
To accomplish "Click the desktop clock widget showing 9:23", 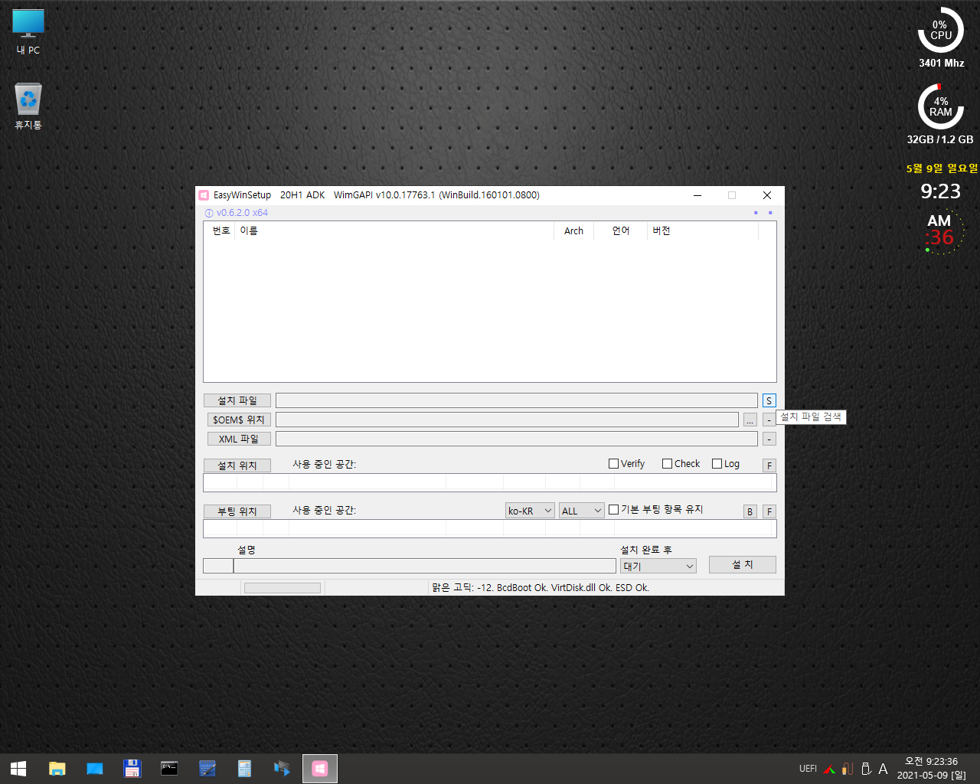I will 941,191.
